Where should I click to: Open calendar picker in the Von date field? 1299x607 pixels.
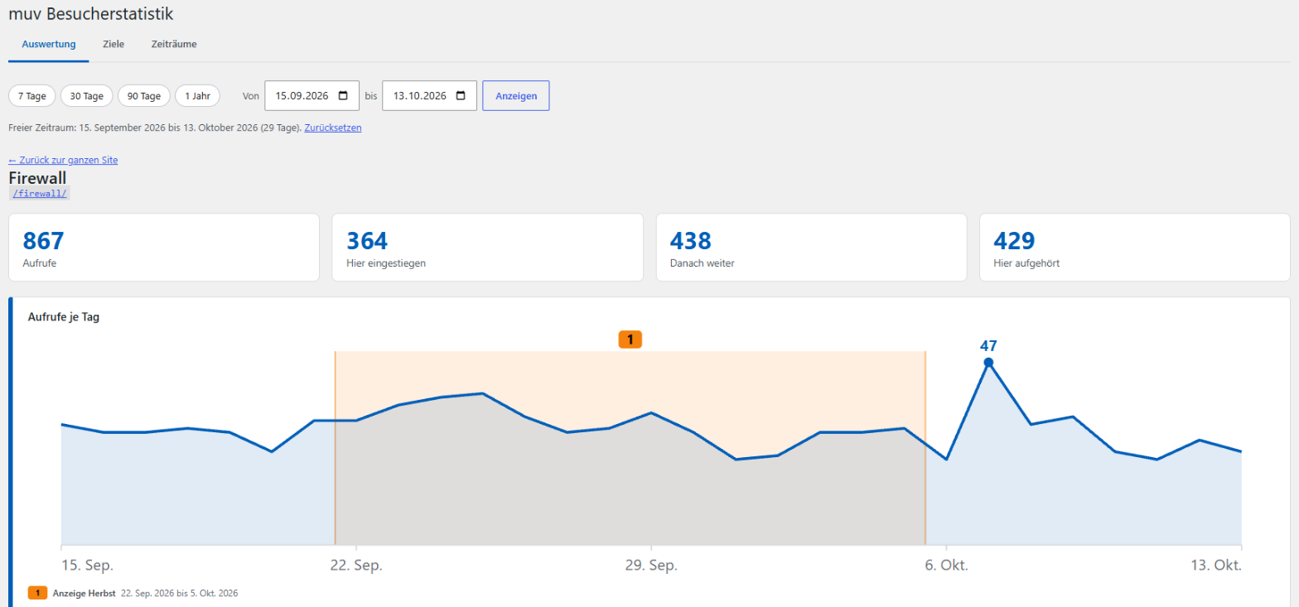[x=343, y=96]
